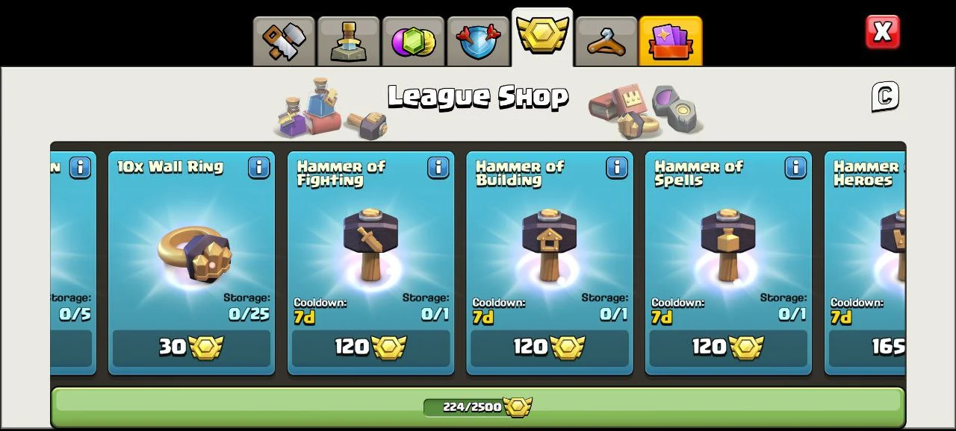Tap the Hammer of Spells potion icon
This screenshot has height=431, width=956.
click(728, 245)
